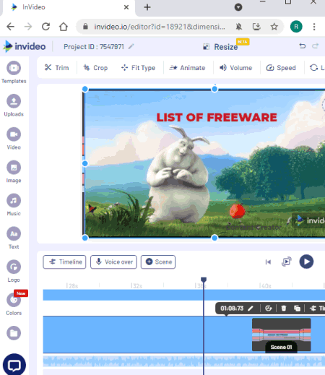Open the folder icon in sidebar
The height and width of the screenshot is (375, 325).
pos(14,333)
